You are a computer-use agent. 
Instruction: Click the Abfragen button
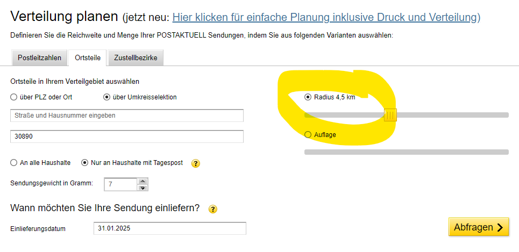(479, 227)
